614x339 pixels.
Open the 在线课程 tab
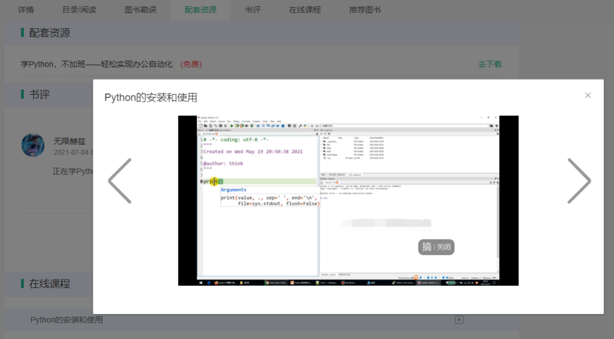click(x=305, y=10)
